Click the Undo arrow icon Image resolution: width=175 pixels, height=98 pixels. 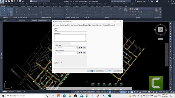pyautogui.click(x=23, y=1)
